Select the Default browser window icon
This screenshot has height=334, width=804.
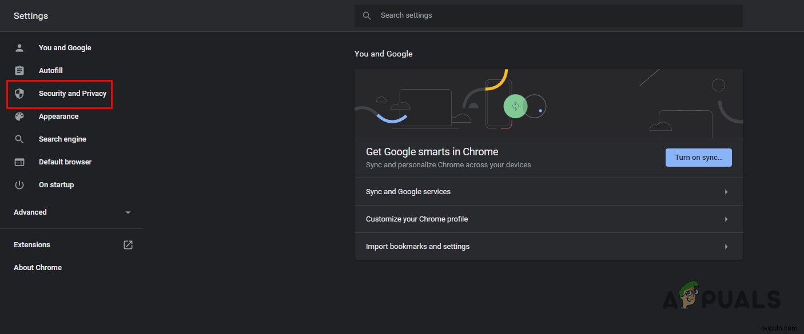19,162
